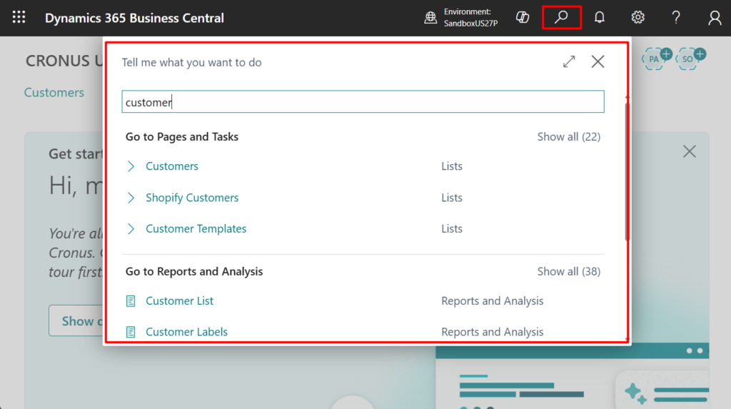731x409 pixels.
Task: Show all 38 reports and analysis
Action: click(x=568, y=272)
